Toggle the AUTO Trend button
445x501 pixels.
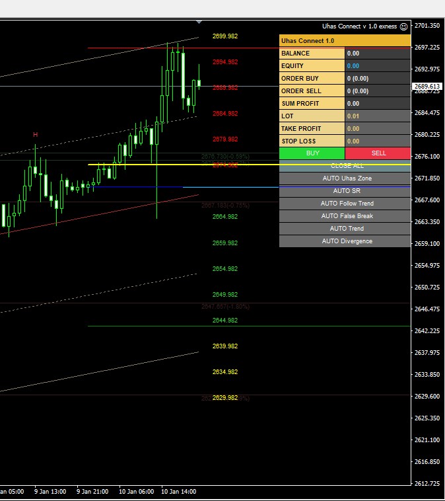(345, 229)
